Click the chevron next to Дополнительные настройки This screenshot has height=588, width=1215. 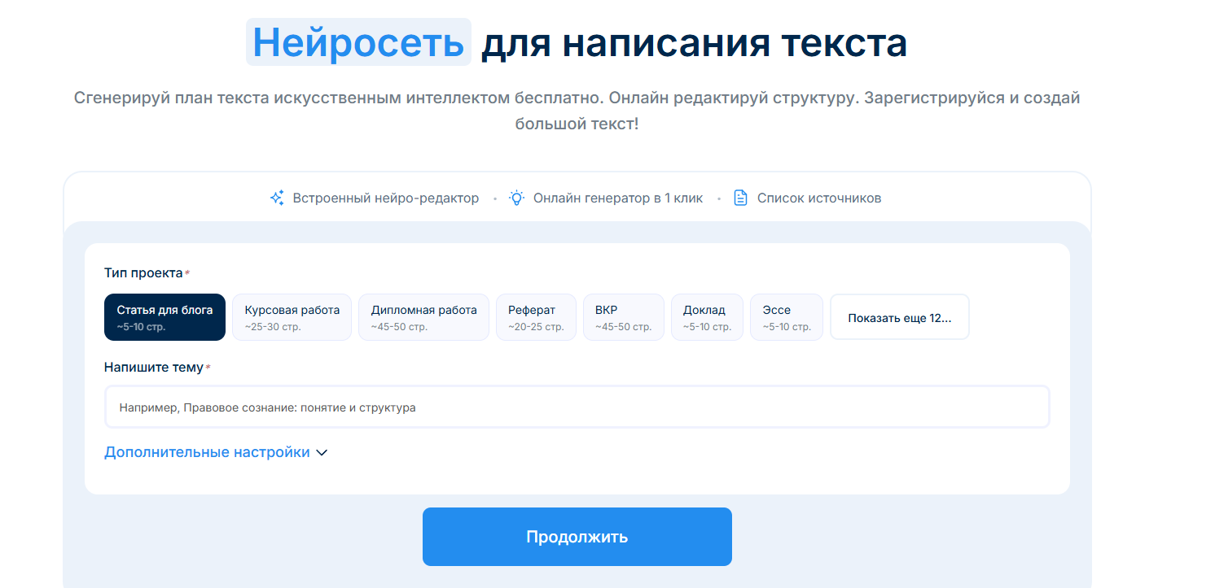(x=322, y=453)
